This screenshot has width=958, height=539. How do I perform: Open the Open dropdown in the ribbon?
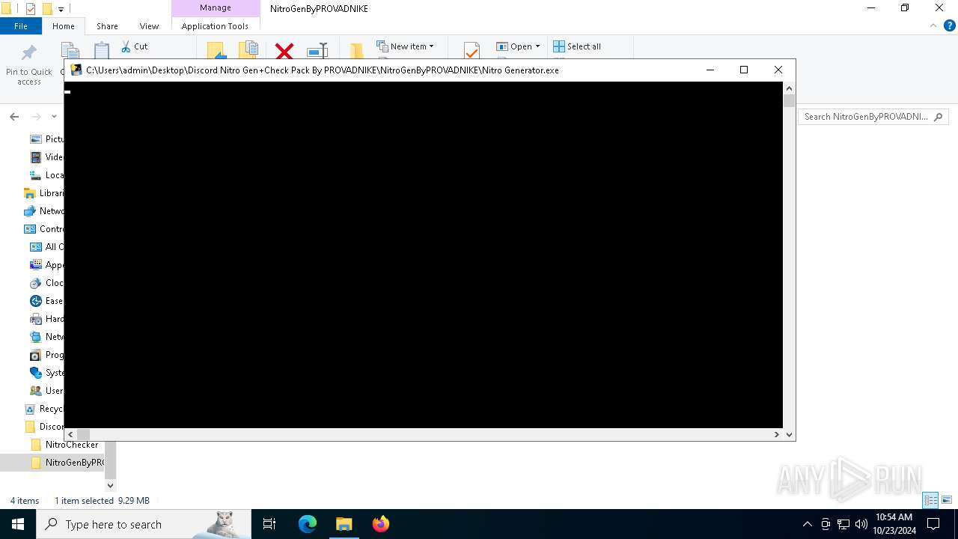[518, 46]
